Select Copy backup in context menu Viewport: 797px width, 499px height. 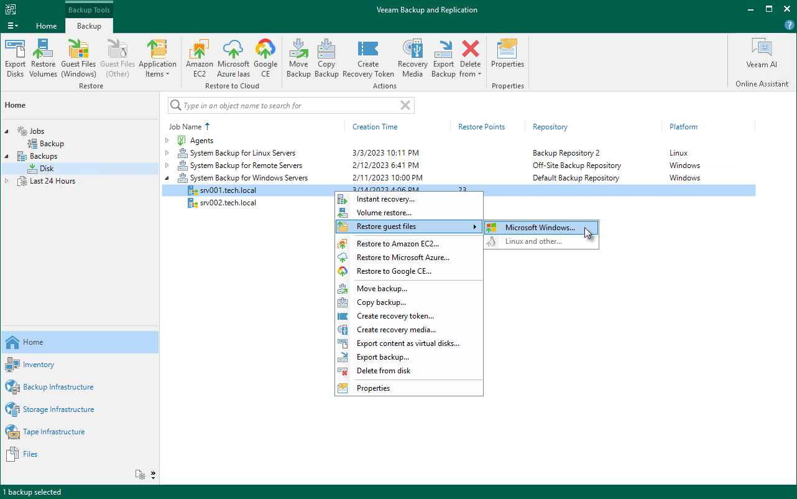(409, 302)
